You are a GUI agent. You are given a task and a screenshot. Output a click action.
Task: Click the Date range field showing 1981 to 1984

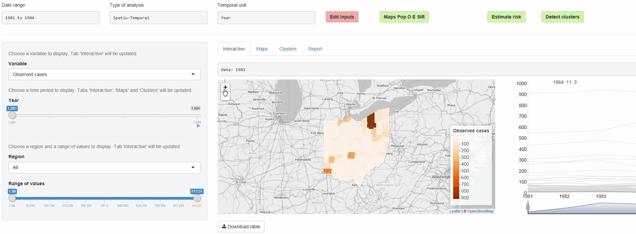point(51,18)
